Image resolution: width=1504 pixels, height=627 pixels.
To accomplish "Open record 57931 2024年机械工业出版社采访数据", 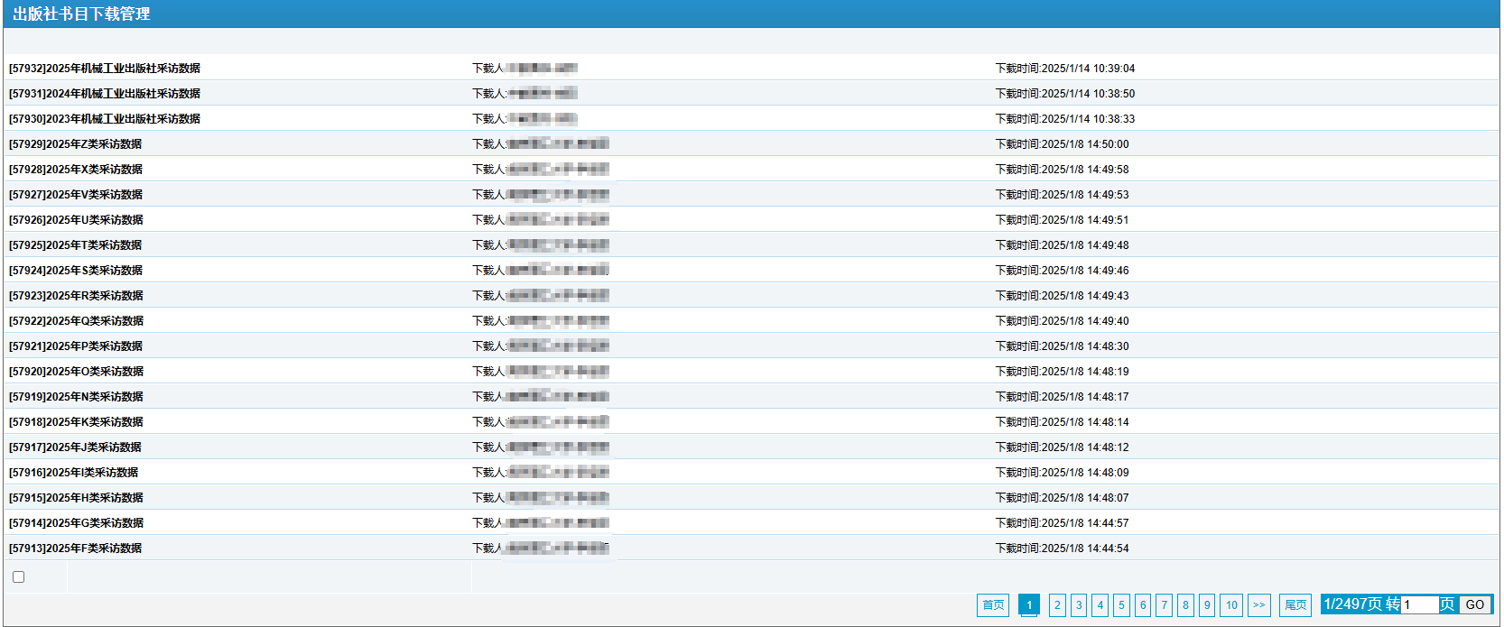I will (105, 94).
